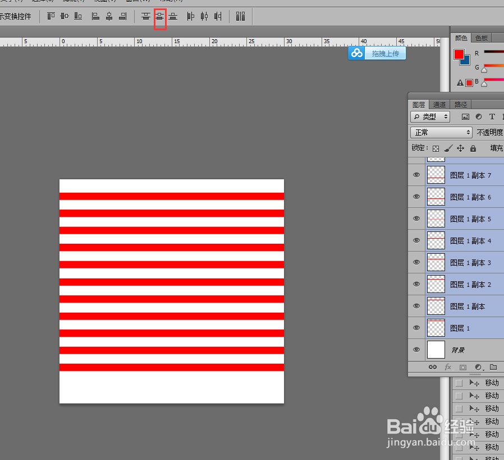The height and width of the screenshot is (460, 504).
Task: Toggle visibility of 背景 layer
Action: click(416, 349)
